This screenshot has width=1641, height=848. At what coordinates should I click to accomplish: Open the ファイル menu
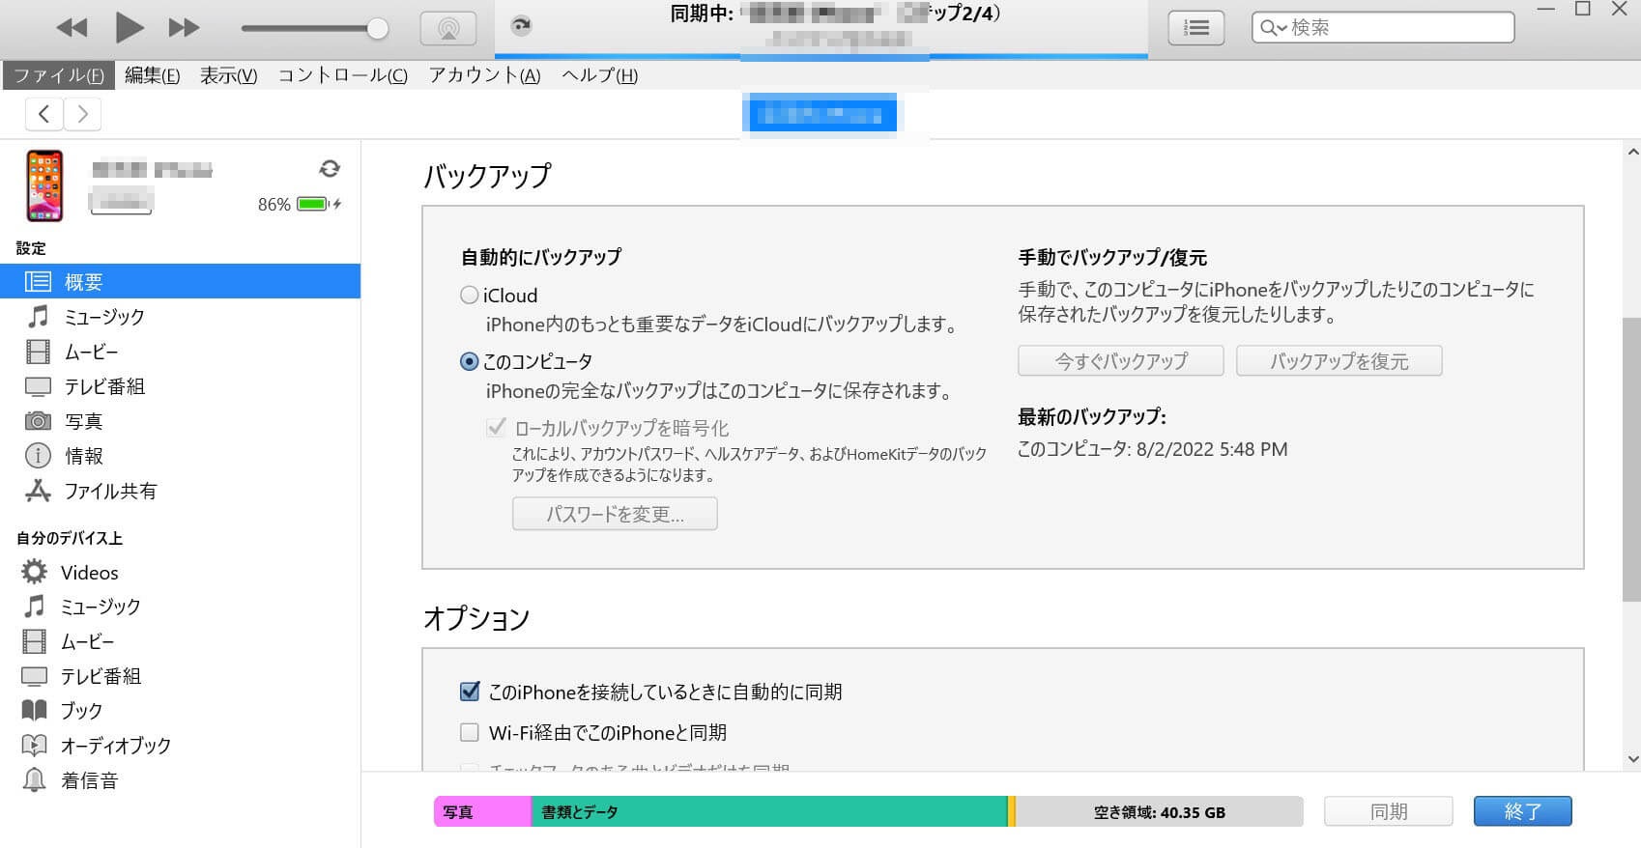pos(59,75)
